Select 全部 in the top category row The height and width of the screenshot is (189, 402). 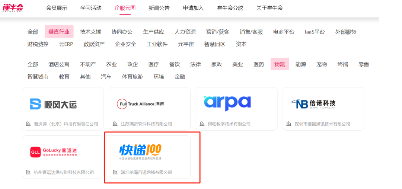(33, 32)
